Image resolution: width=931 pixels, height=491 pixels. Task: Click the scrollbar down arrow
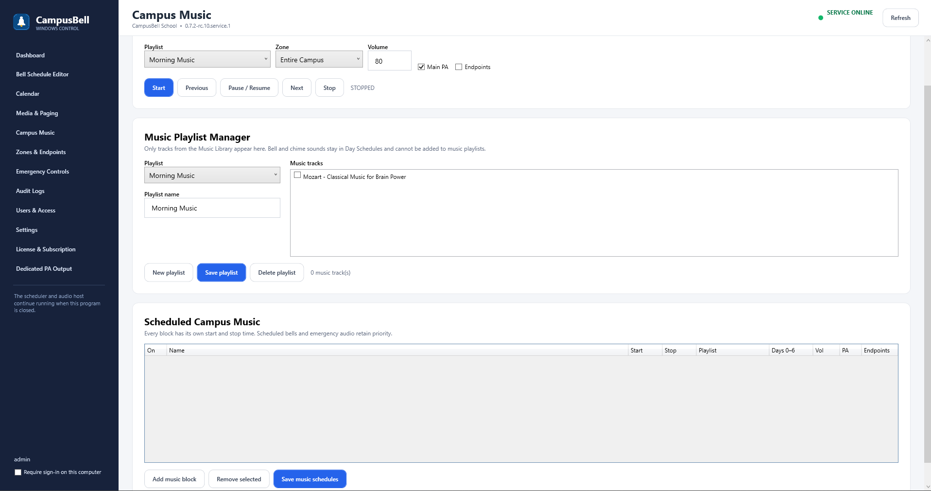pyautogui.click(x=927, y=486)
